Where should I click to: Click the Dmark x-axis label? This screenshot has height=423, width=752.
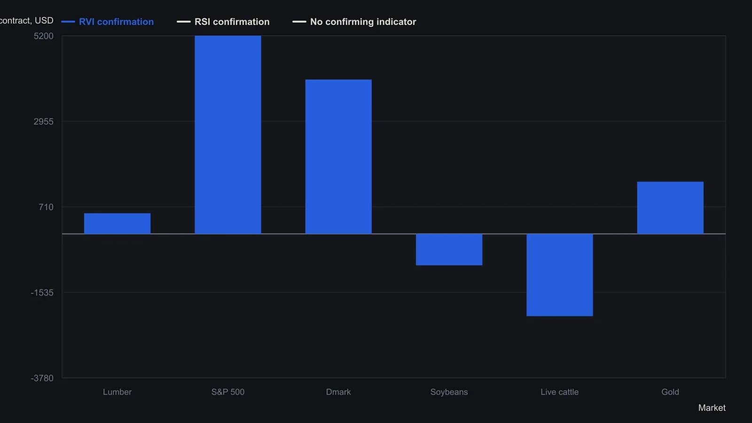coord(338,392)
